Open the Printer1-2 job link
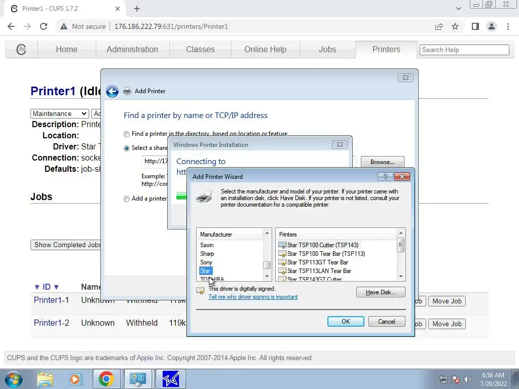Image resolution: width=519 pixels, height=389 pixels. coord(51,323)
